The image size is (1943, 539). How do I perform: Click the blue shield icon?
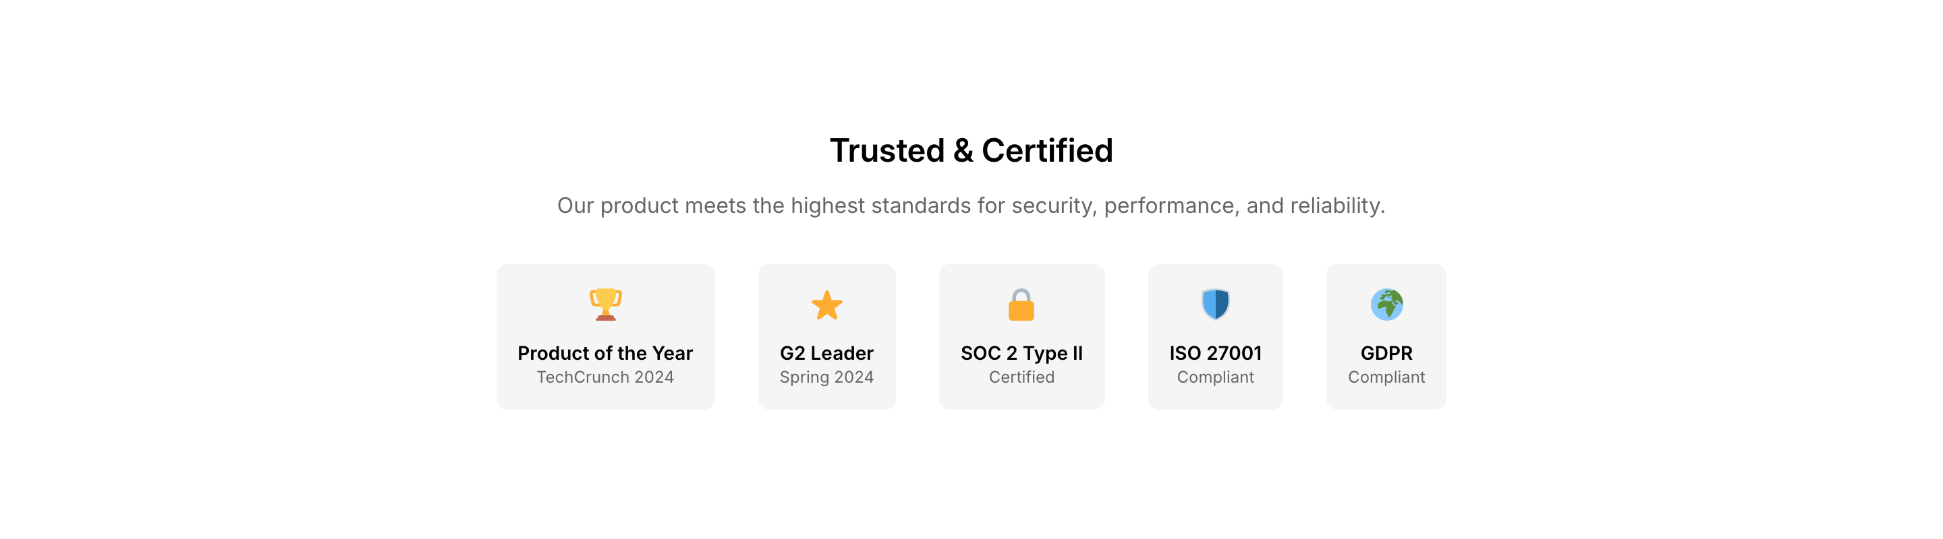(x=1215, y=304)
